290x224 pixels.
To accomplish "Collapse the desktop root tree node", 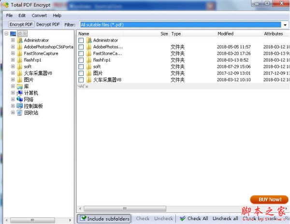I will coord(6,34).
